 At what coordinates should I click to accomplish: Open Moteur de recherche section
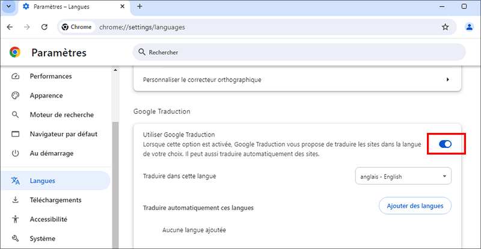point(55,115)
